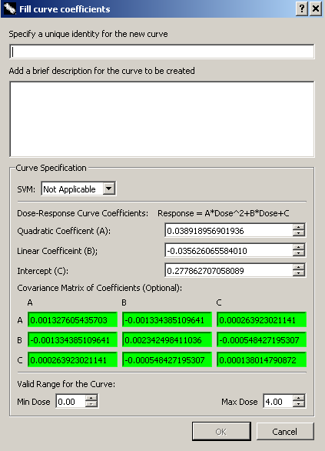Decrease the Intercept C value
Image resolution: width=325 pixels, height=451 pixels.
pyautogui.click(x=299, y=273)
